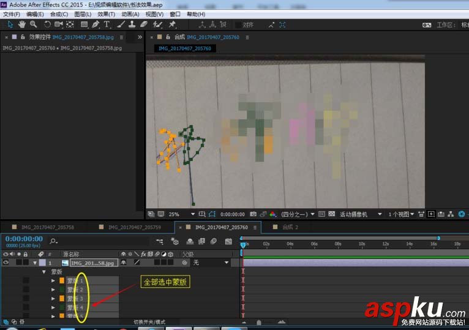469x330 pixels.
Task: Select the Roto Brush tool
Action: coord(157,24)
